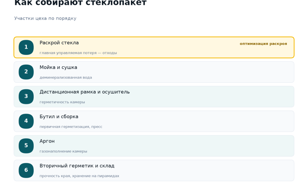This screenshot has height=192, width=308.
Task: Click subtitle «первичная герметизация, пресс»
Action: [x=71, y=127]
